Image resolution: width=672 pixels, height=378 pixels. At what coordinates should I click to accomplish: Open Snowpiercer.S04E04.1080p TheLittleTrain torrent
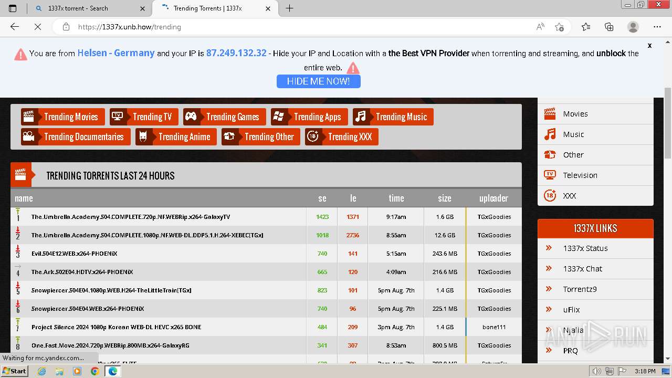point(111,290)
